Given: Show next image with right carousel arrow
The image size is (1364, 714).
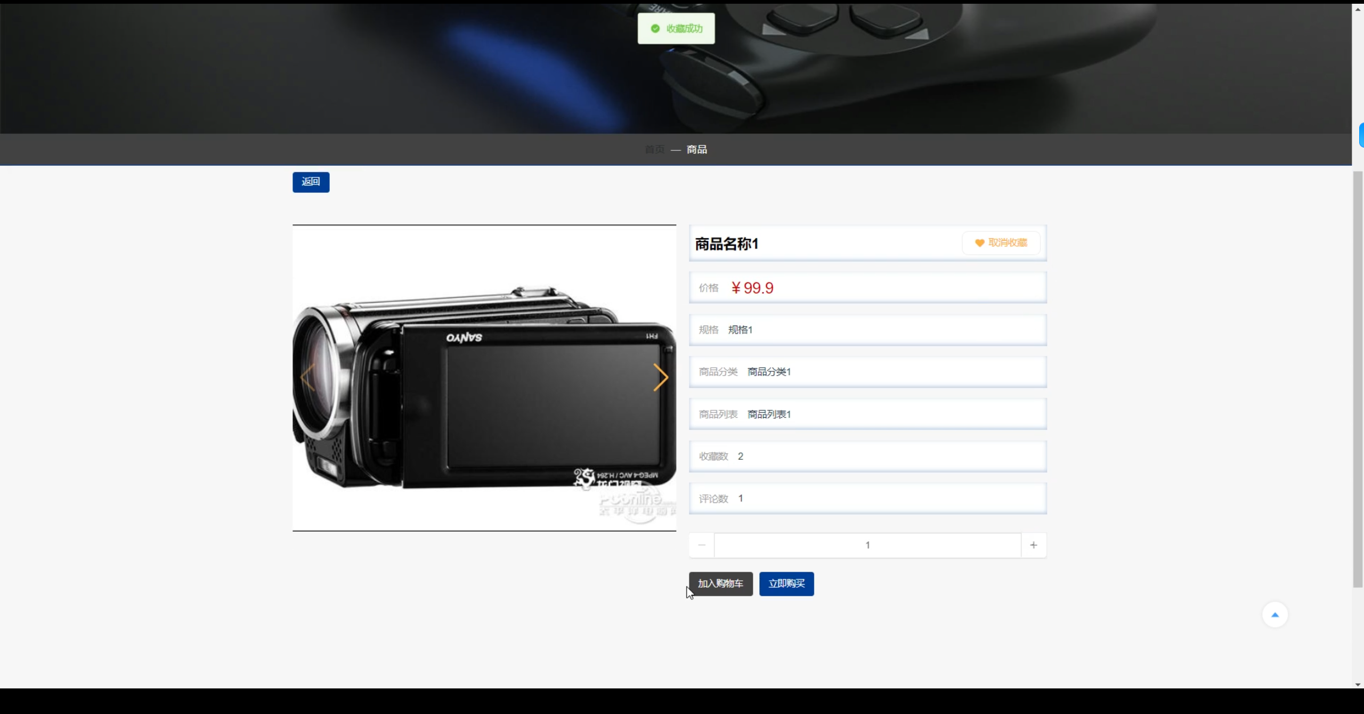Looking at the screenshot, I should 660,378.
